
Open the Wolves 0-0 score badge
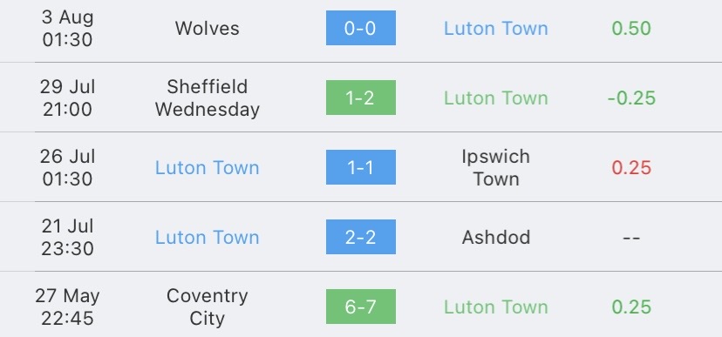coord(360,28)
